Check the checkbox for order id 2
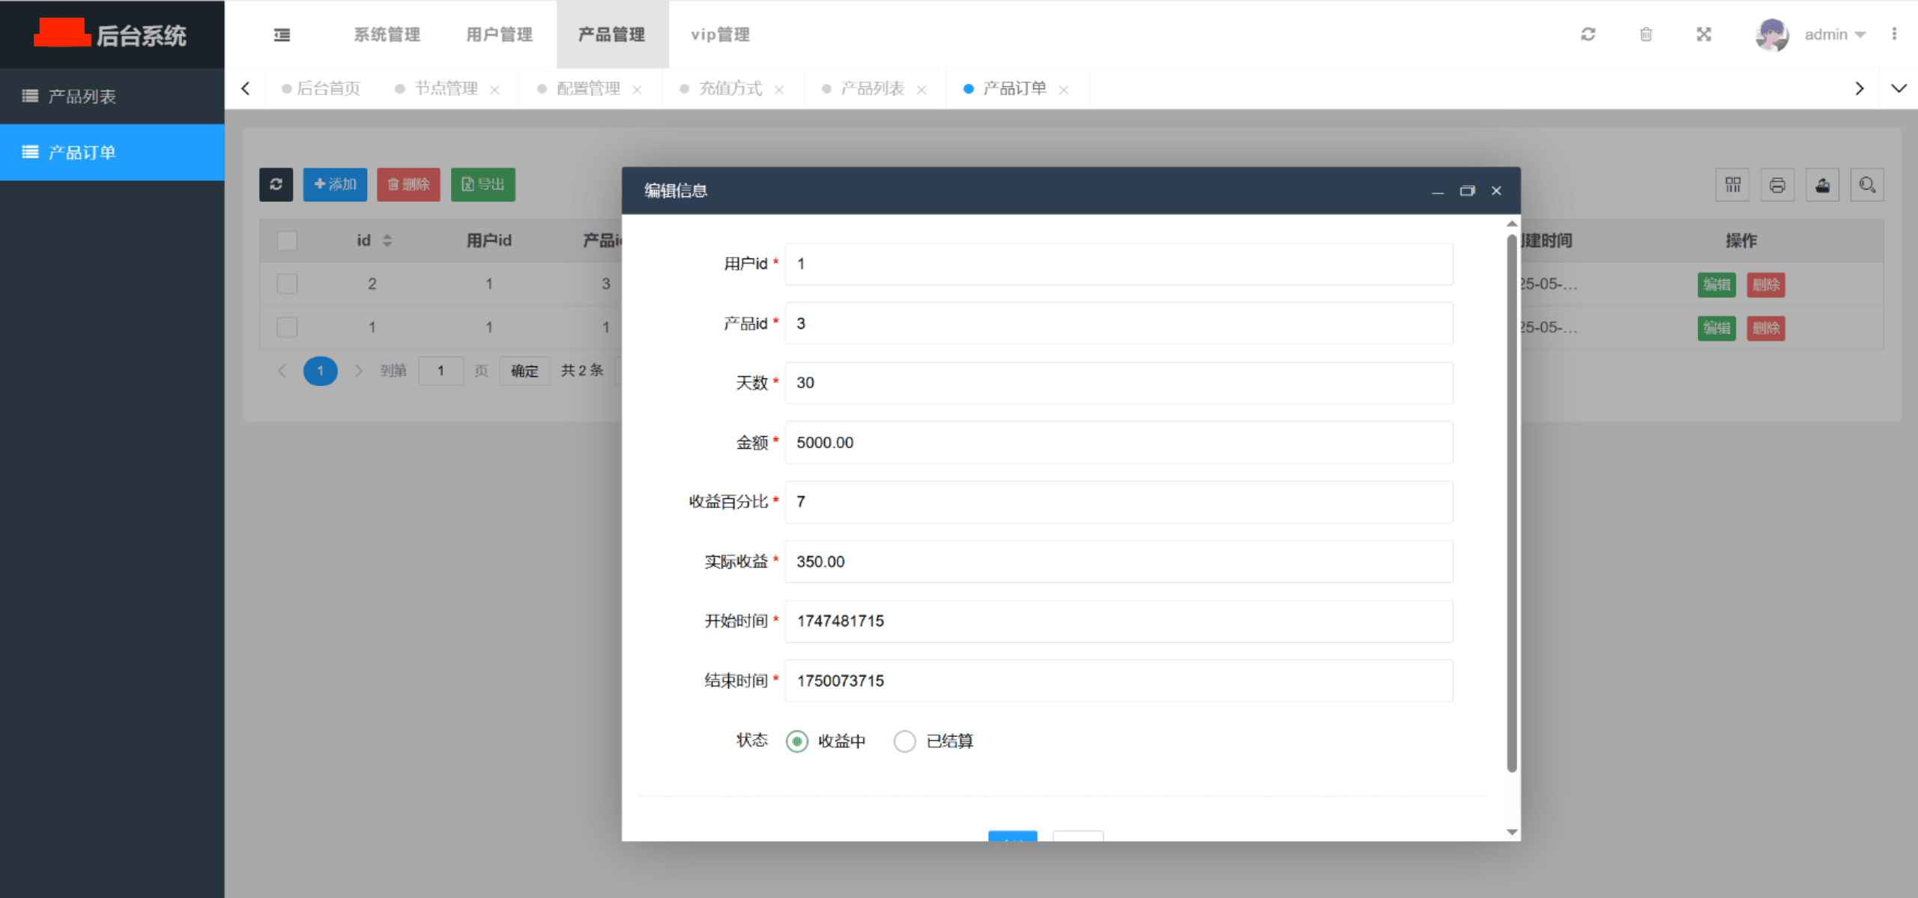1918x898 pixels. pyautogui.click(x=287, y=284)
